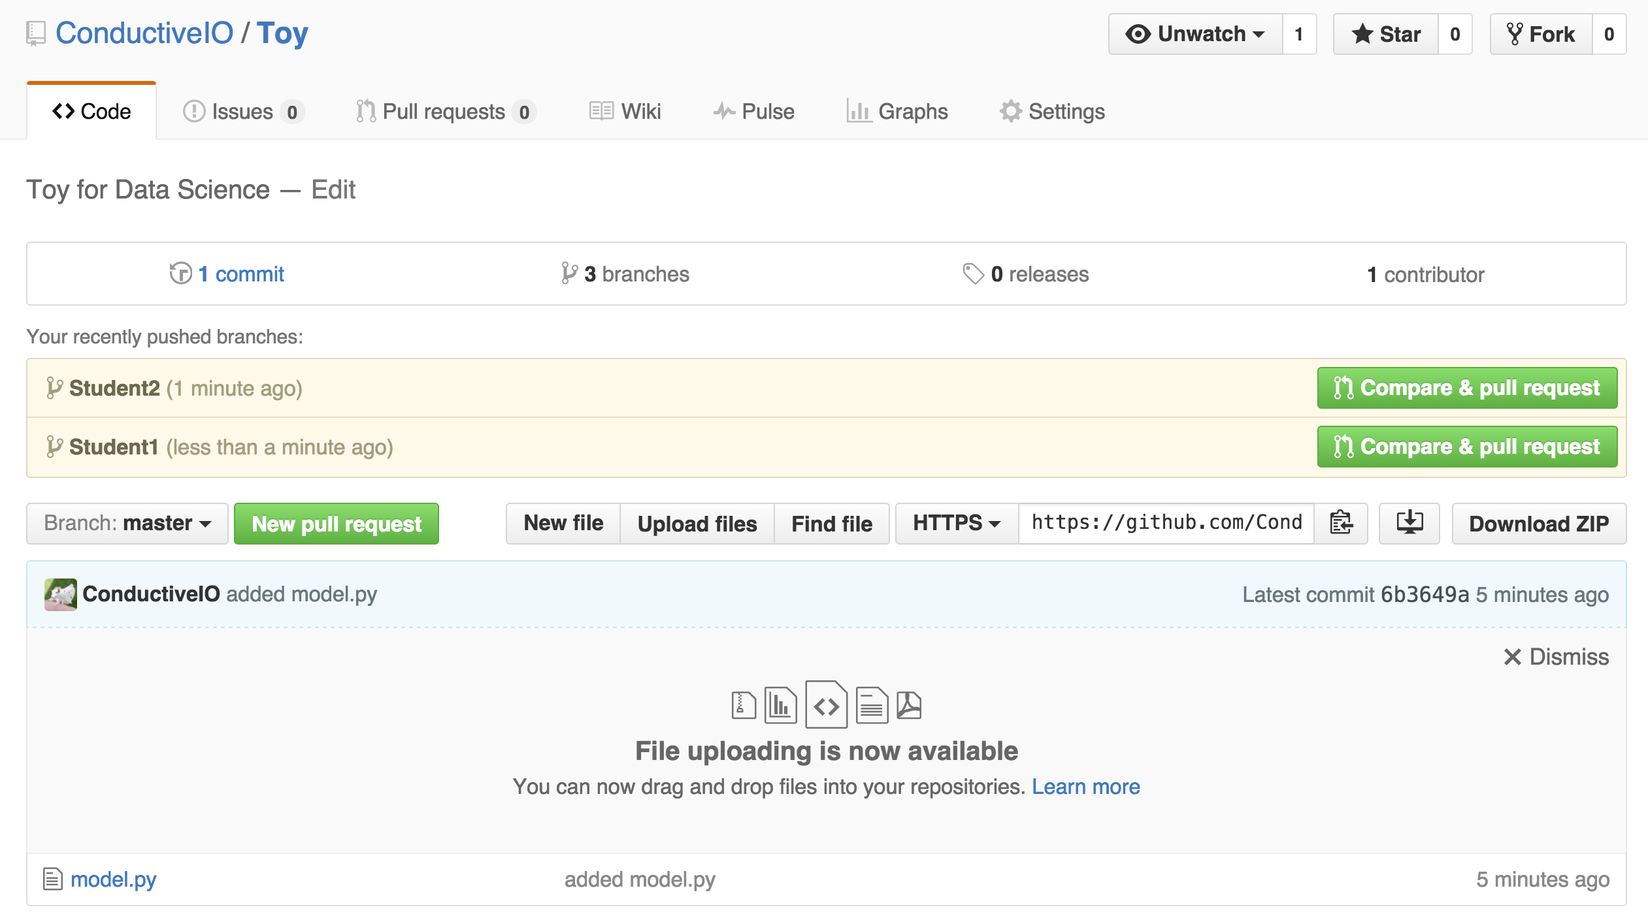Click the model.py file icon
The width and height of the screenshot is (1648, 918).
[52, 879]
